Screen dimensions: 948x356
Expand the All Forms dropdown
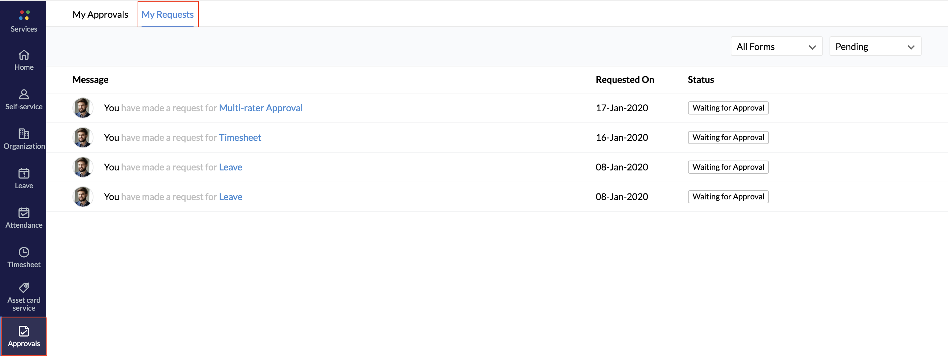[x=776, y=47]
